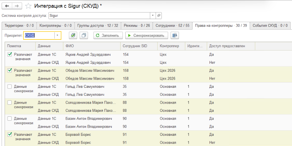Tick the checkbox for Гольд Лев Самуилович

[10, 86]
